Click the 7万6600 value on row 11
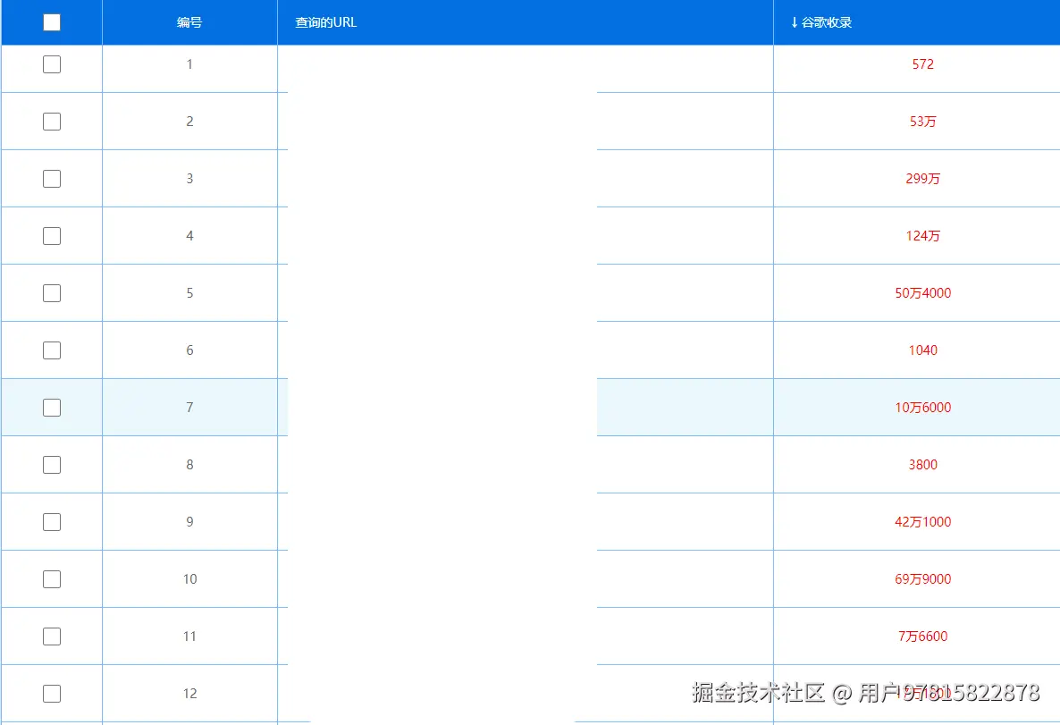The width and height of the screenshot is (1060, 725). pos(922,636)
